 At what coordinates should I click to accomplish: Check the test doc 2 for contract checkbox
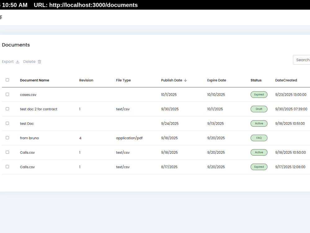(x=7, y=109)
